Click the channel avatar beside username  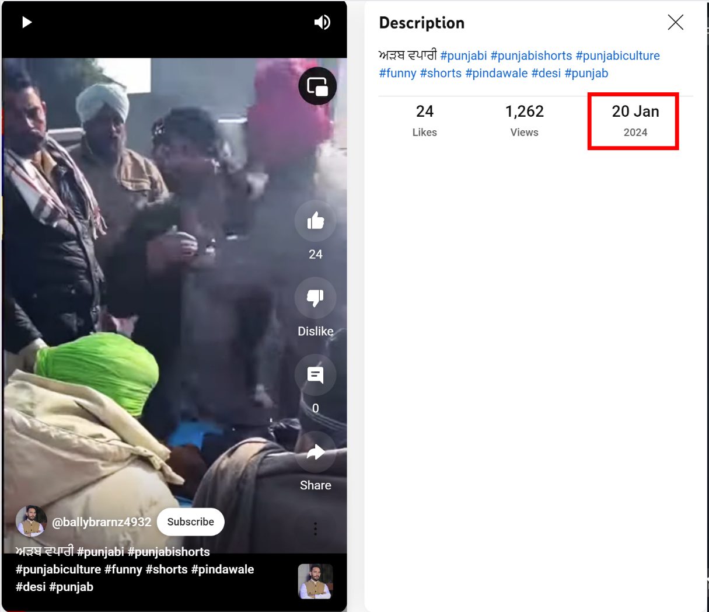(x=31, y=521)
